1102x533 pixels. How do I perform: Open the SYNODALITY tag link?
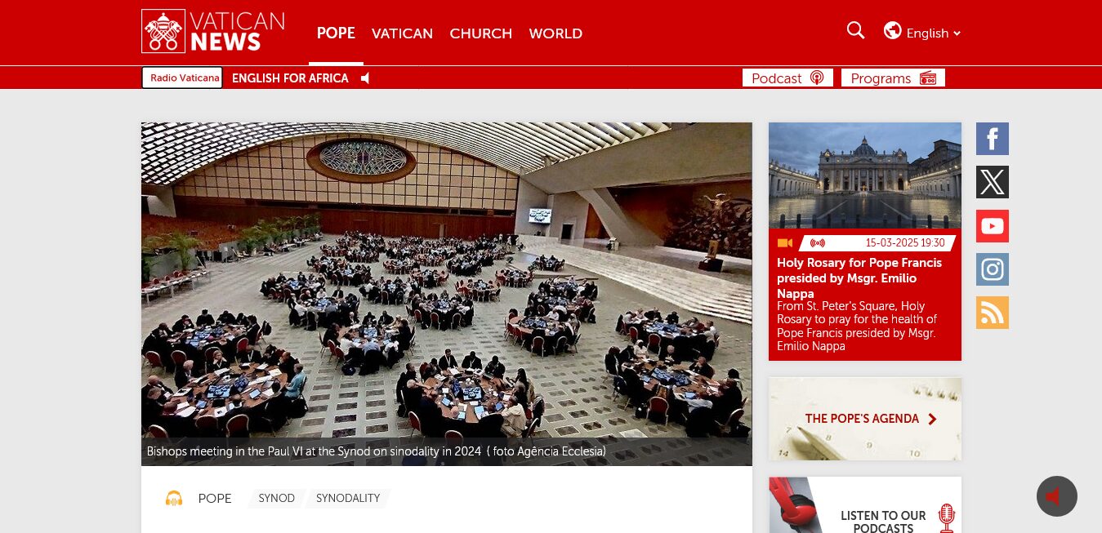348,498
